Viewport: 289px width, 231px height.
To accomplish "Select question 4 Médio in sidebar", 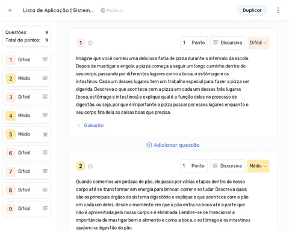I will click(26, 115).
